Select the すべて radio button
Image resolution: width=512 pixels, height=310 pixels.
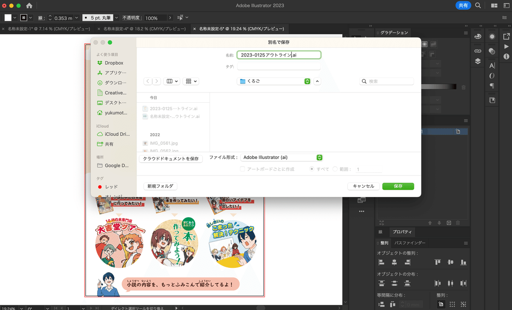[x=312, y=169]
